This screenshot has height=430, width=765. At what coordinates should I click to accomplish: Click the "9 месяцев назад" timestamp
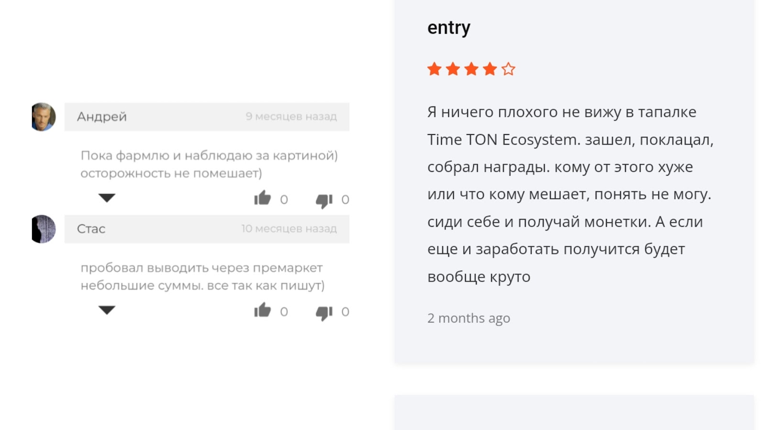[x=291, y=117]
